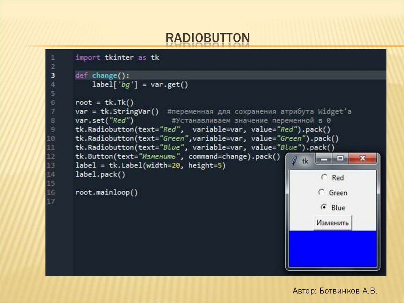404x303 pixels.
Task: Click the Radiobutton line with text="Red"
Action: click(x=203, y=130)
